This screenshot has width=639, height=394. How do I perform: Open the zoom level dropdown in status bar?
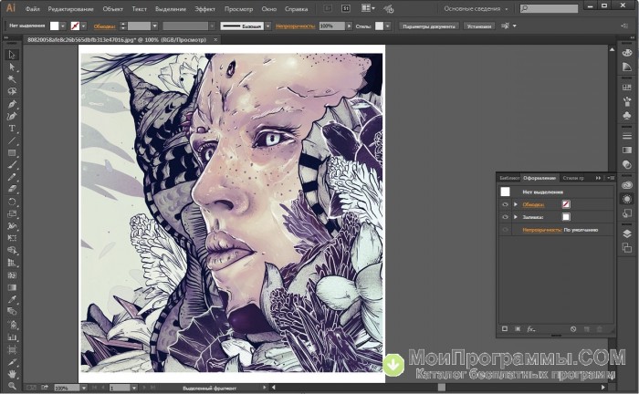tap(84, 388)
